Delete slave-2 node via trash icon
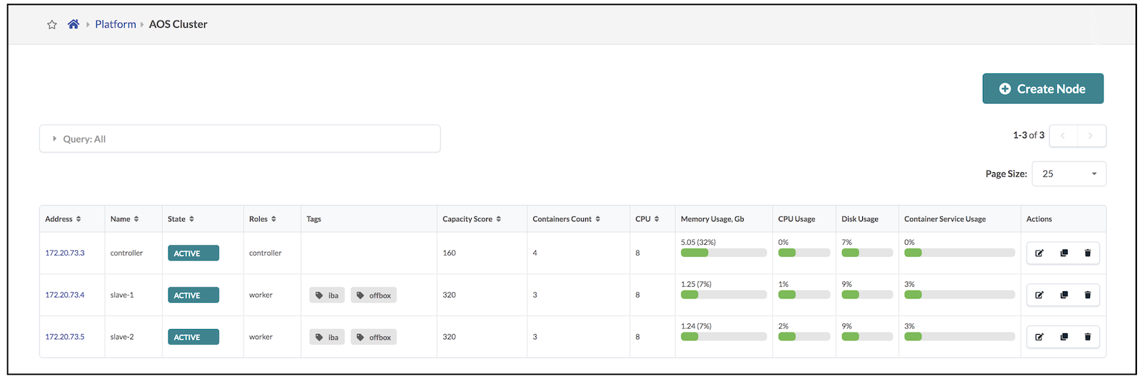Image resolution: width=1142 pixels, height=381 pixels. [1088, 337]
